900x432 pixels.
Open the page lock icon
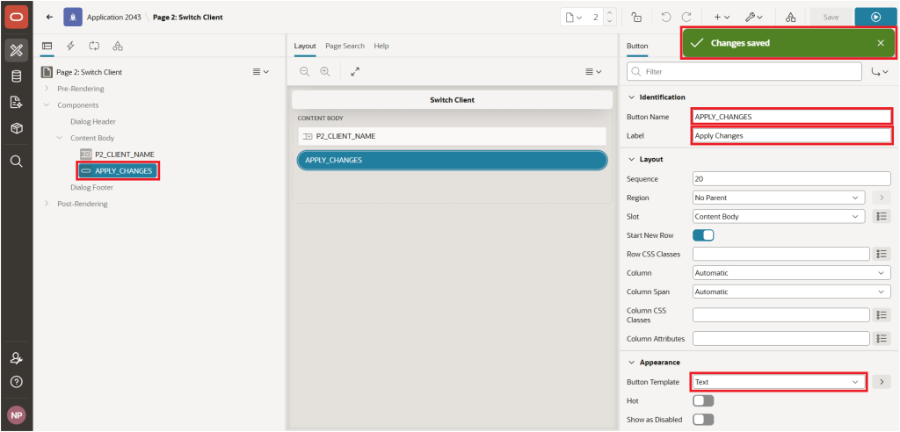(636, 18)
